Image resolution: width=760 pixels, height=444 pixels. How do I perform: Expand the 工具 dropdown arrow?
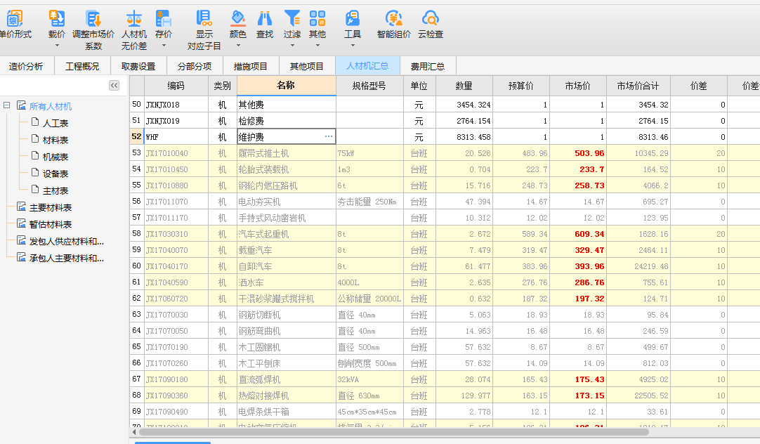click(x=353, y=46)
